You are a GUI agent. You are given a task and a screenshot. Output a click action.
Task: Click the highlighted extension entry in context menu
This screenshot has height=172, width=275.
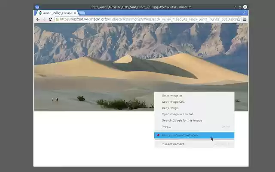click(194, 135)
